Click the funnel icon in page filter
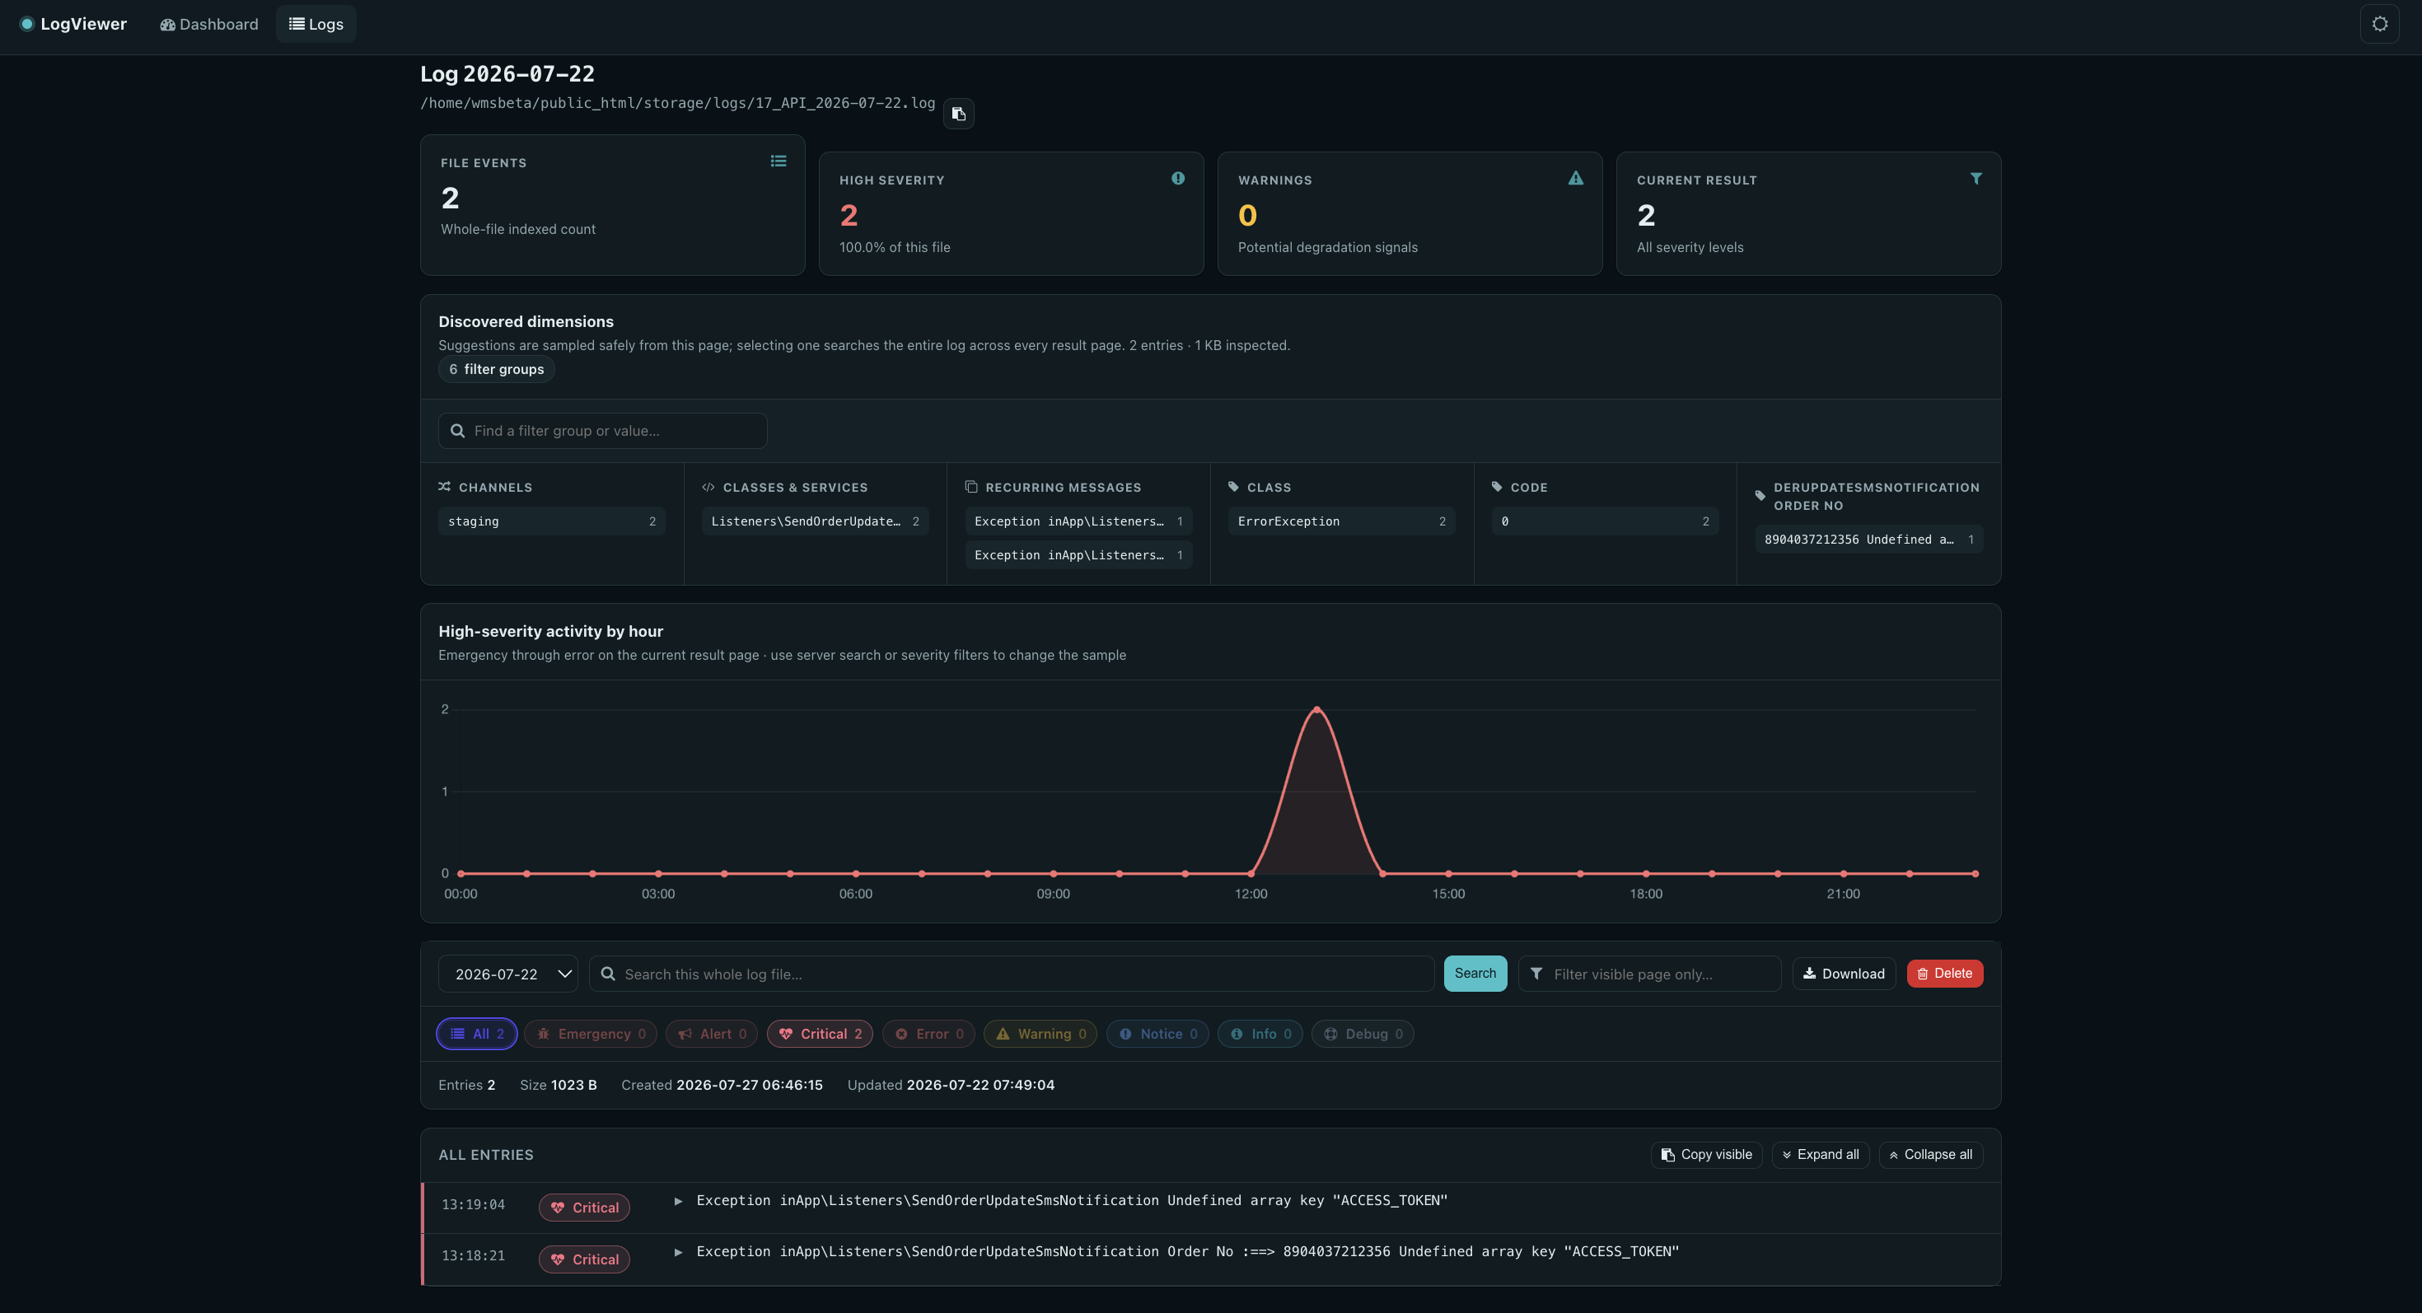The image size is (2422, 1313). click(x=1536, y=974)
